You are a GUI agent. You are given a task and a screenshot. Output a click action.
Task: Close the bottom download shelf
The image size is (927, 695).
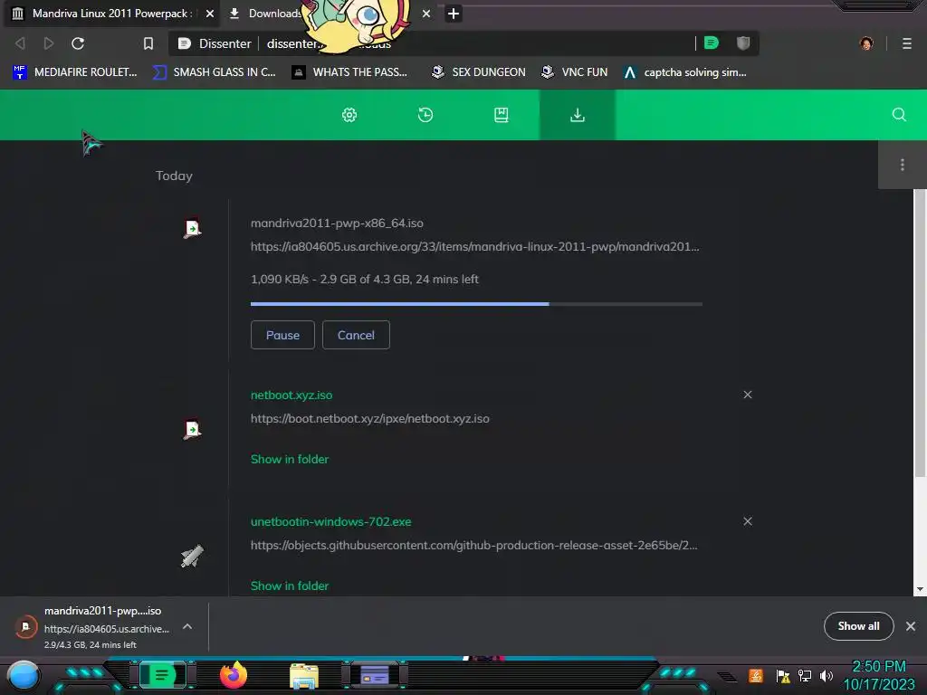[911, 626]
